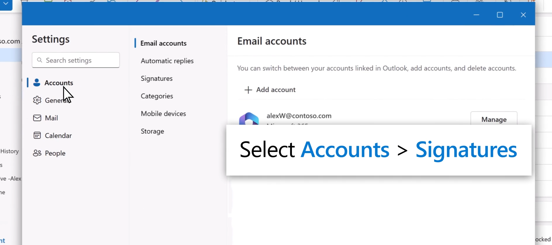Click Add account
The image size is (552, 245).
coord(270,90)
